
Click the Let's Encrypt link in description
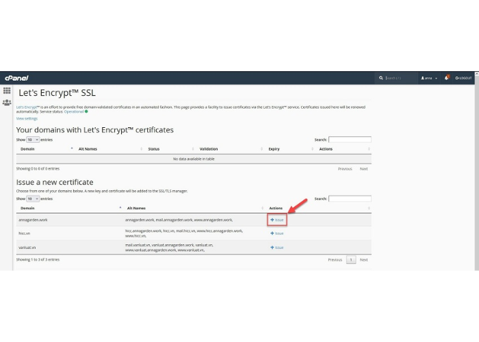[x=27, y=107]
